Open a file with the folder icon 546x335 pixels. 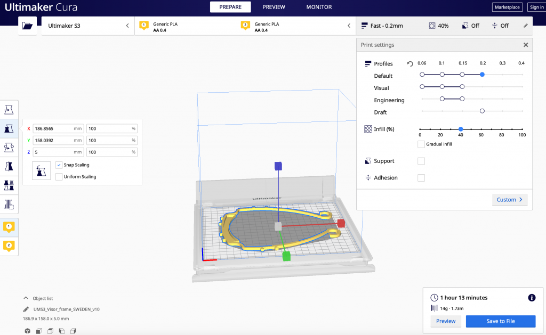pyautogui.click(x=27, y=26)
